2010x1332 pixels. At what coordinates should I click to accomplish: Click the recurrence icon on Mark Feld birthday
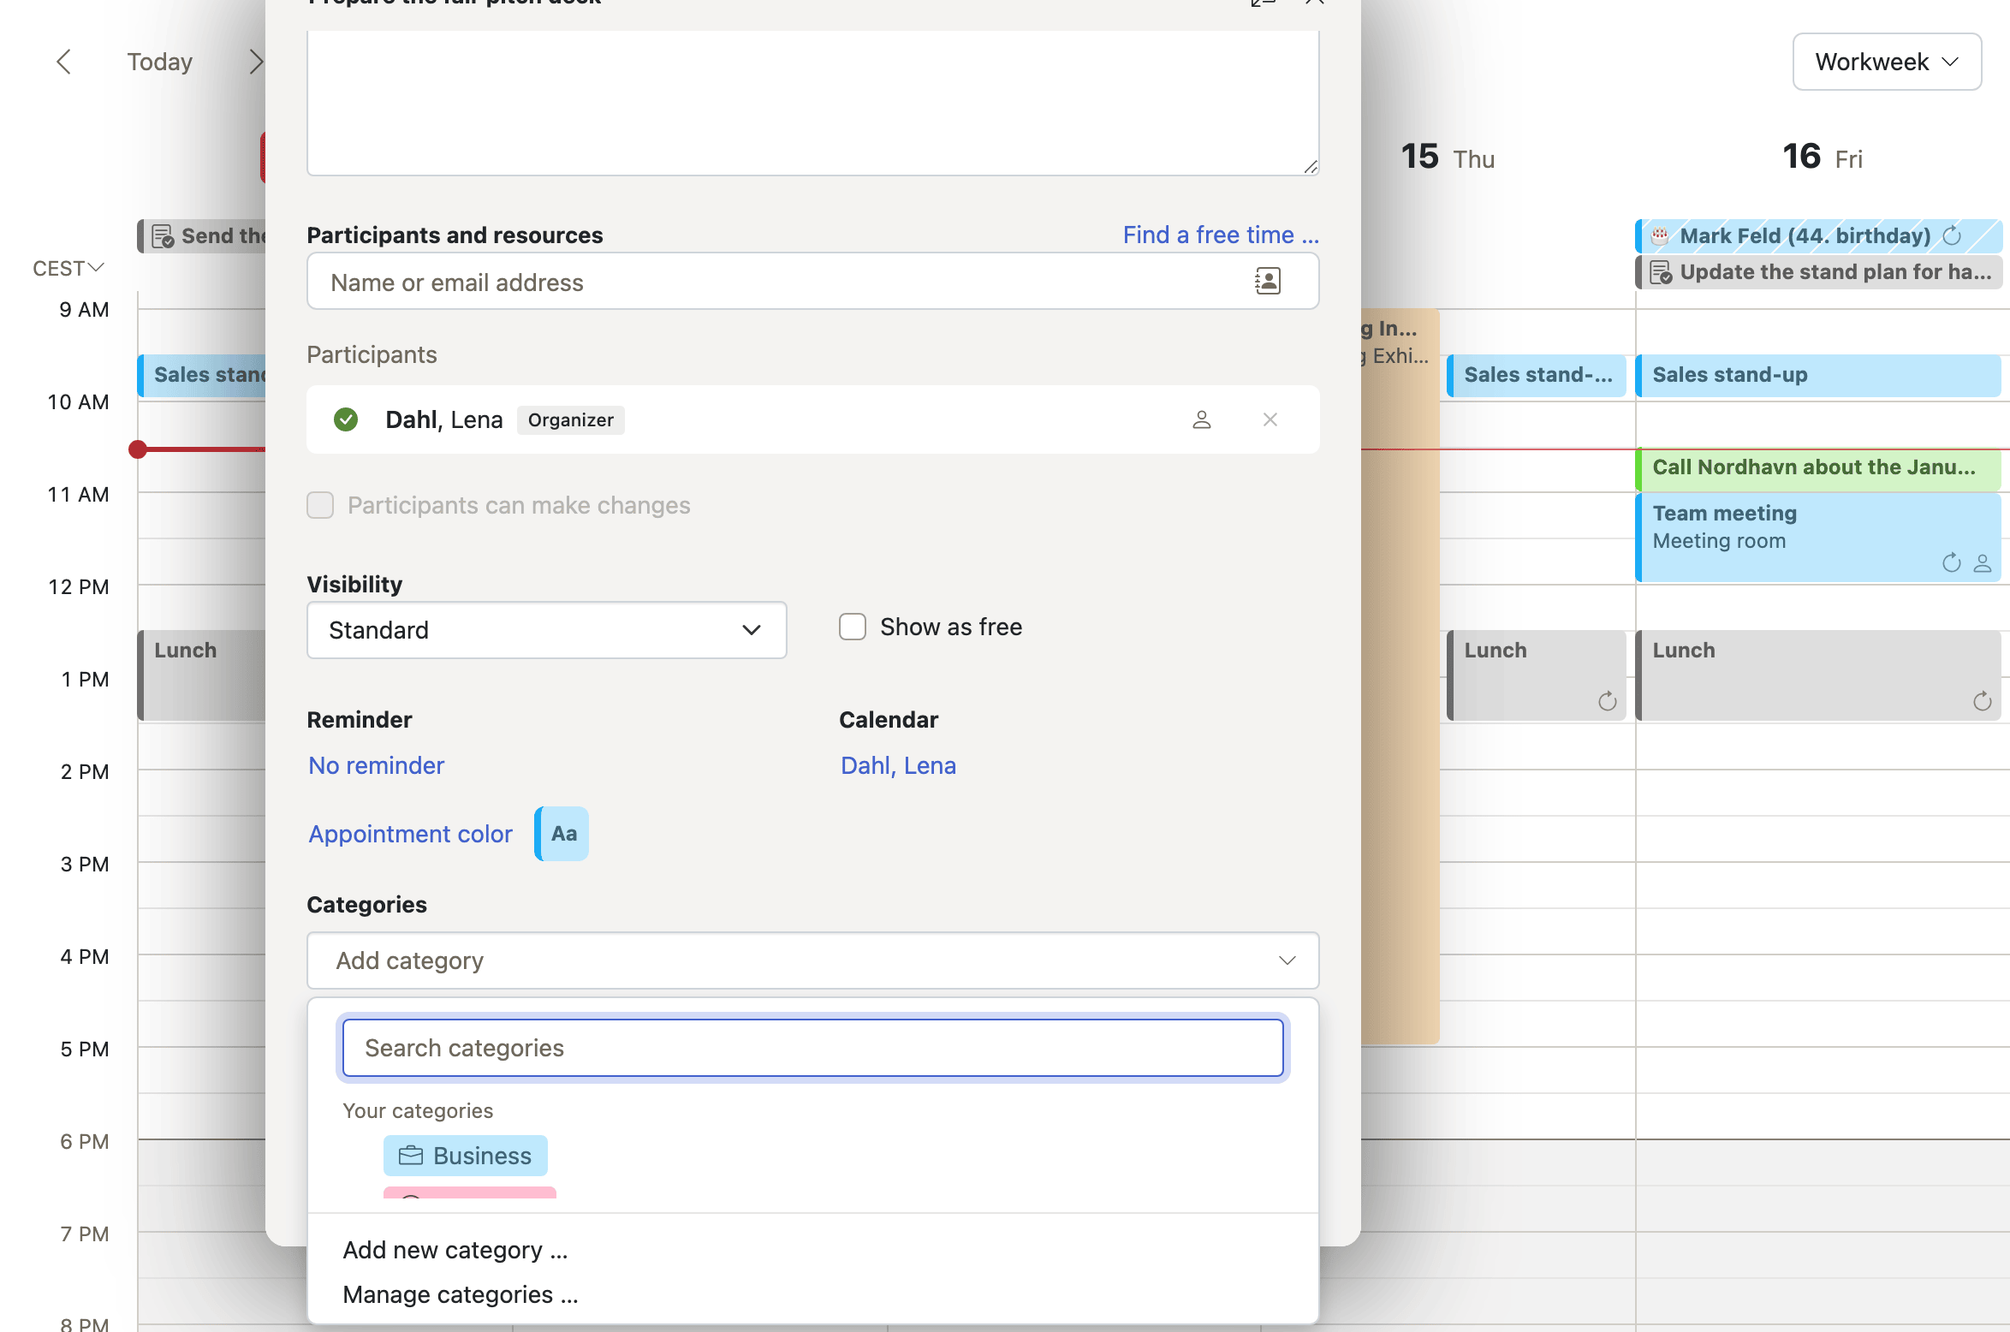tap(1952, 236)
